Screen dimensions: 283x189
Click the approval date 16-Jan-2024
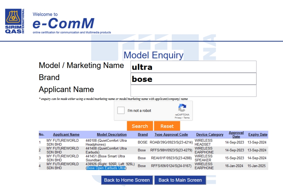point(234,166)
